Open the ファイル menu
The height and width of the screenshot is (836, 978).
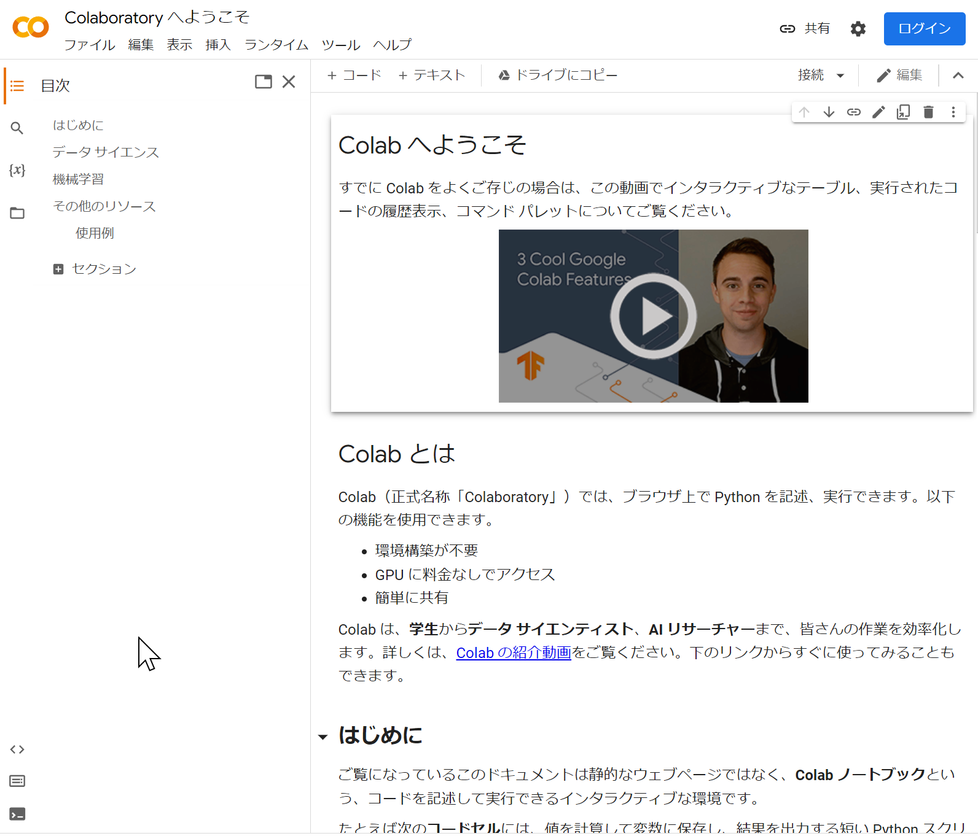click(90, 45)
